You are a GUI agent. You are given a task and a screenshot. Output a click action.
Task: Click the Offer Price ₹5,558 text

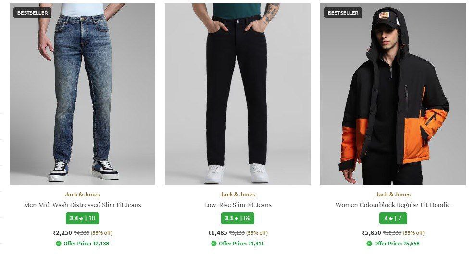click(397, 244)
